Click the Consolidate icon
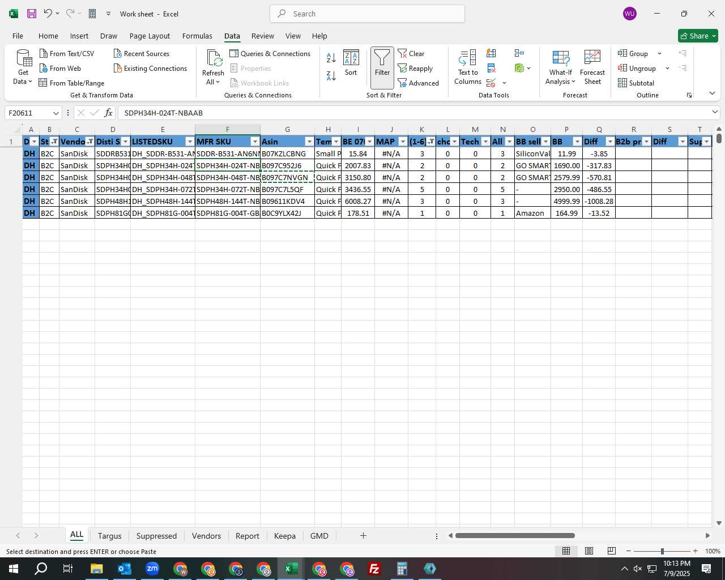Viewport: 725px width, 580px height. click(x=519, y=53)
